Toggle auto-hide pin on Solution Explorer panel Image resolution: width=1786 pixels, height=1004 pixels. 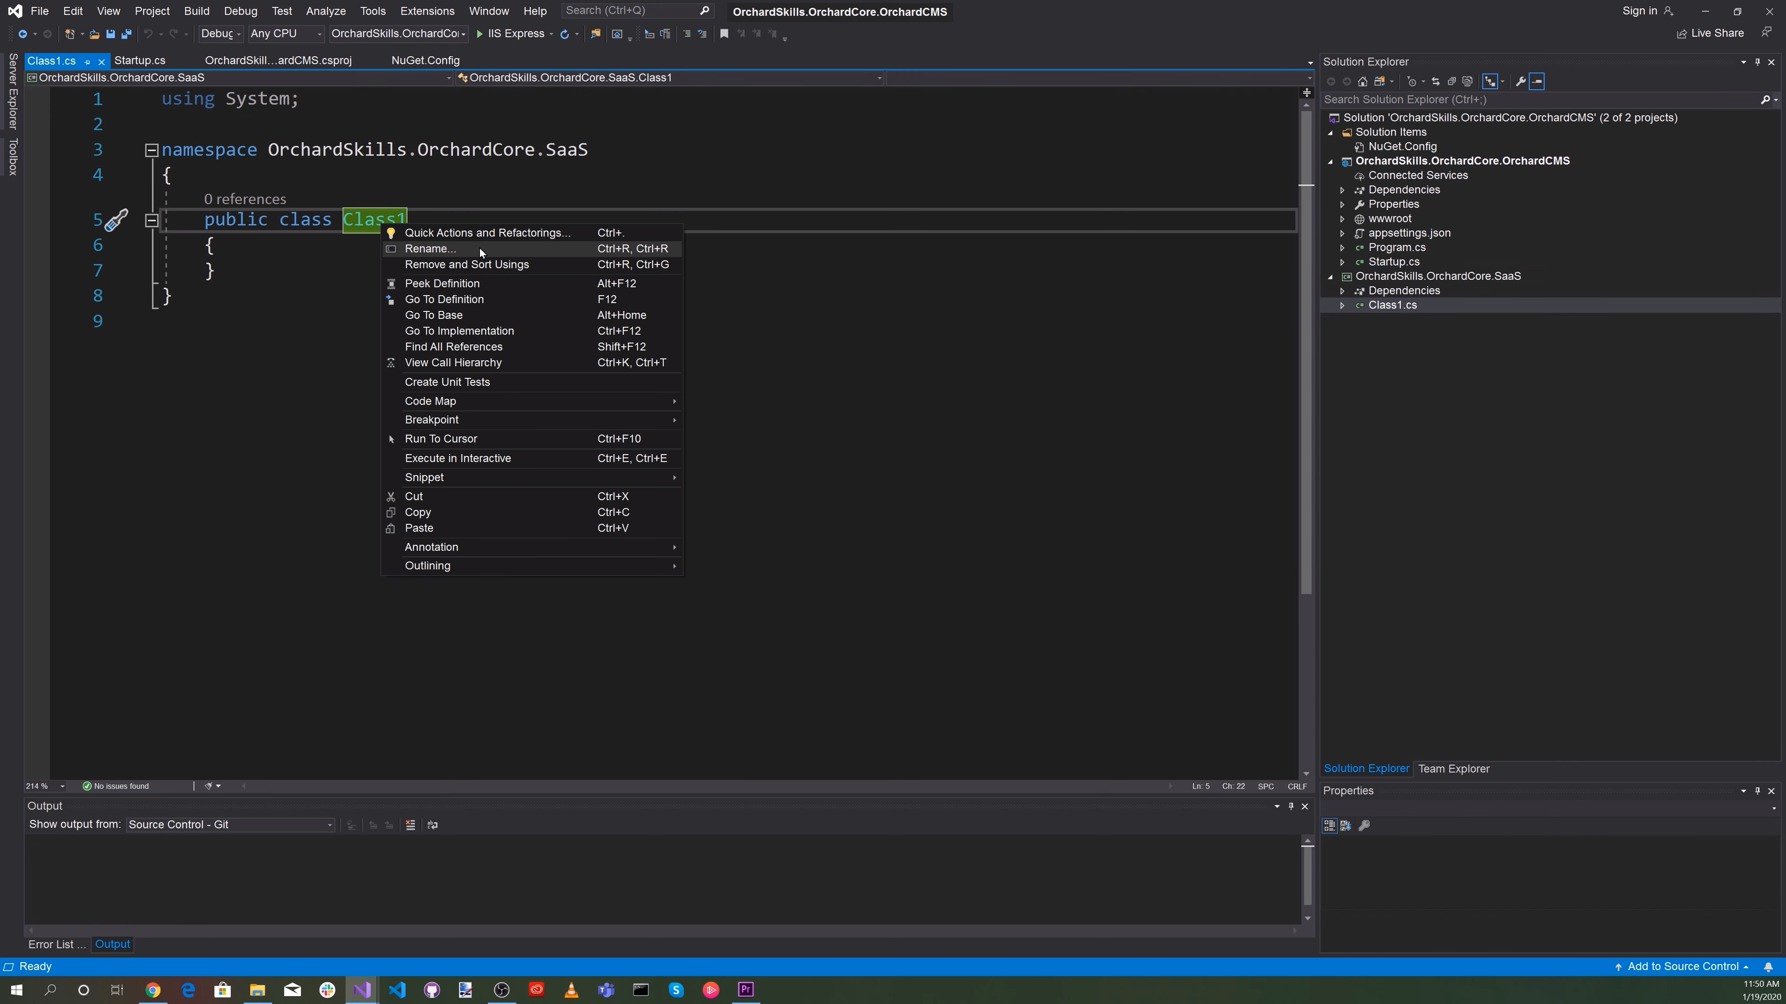pyautogui.click(x=1757, y=62)
